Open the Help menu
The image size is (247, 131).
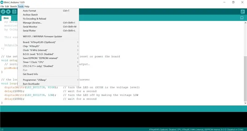coord(27,6)
